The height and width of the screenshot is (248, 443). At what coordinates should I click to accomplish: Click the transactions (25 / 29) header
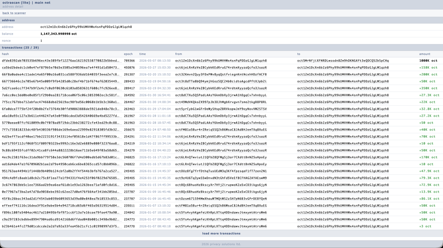coord(20,47)
